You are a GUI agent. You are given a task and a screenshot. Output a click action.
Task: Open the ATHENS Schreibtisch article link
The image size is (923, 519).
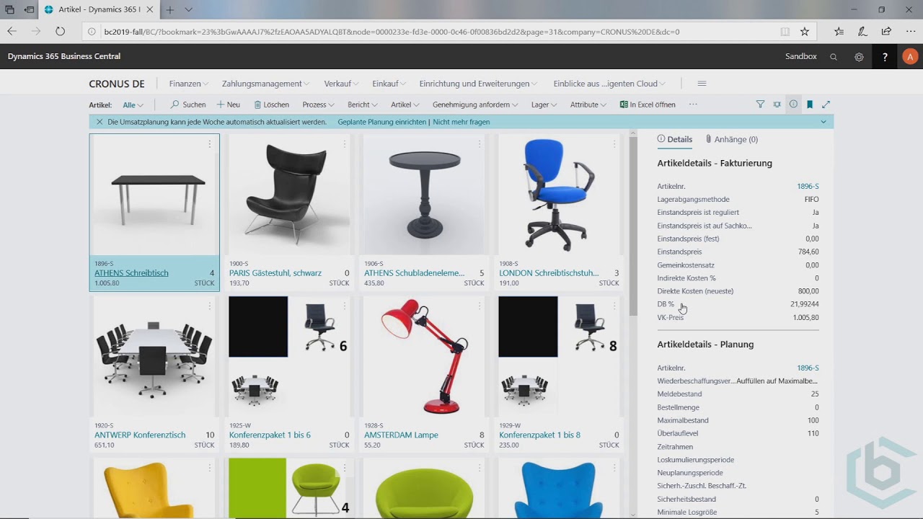[131, 273]
